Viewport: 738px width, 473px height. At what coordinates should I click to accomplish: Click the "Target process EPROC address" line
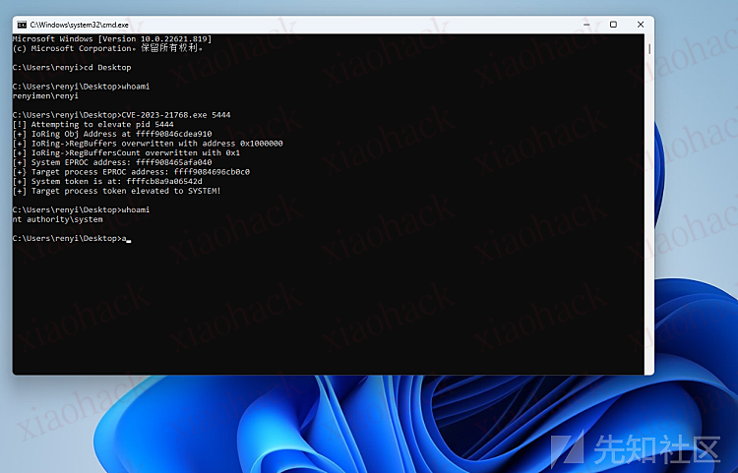click(x=131, y=172)
